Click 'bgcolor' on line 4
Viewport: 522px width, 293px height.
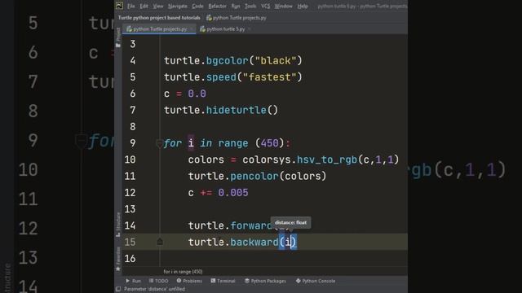228,61
